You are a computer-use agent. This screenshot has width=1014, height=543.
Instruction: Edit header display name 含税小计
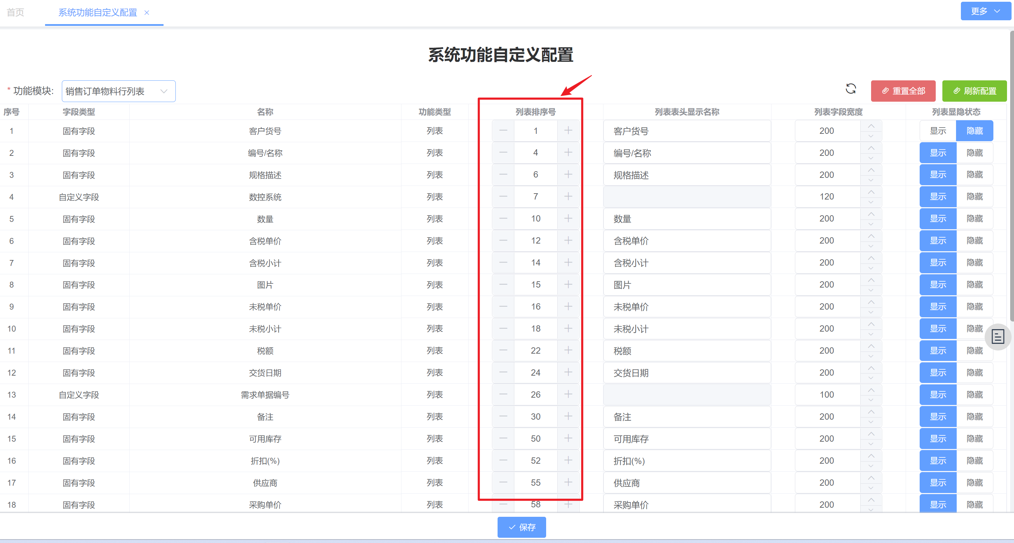click(x=687, y=263)
